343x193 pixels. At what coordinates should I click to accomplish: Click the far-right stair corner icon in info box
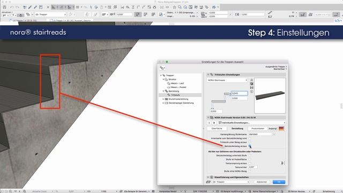(336, 14)
